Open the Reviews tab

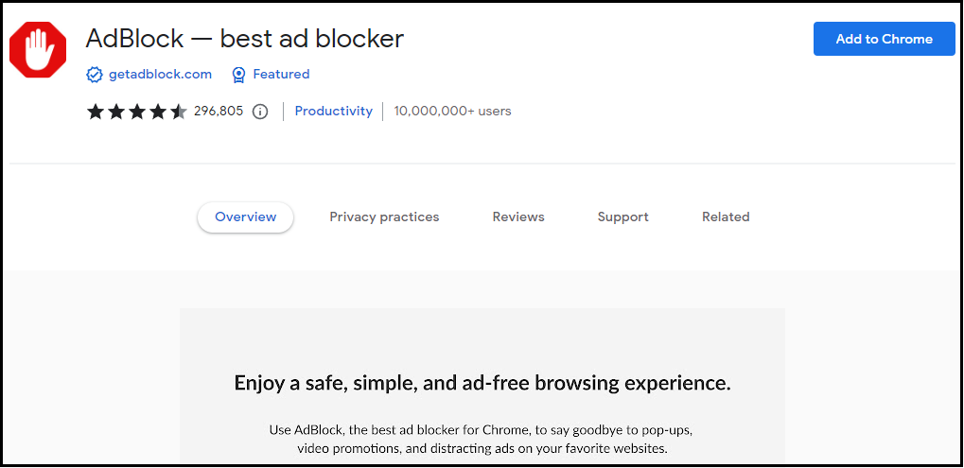point(518,217)
